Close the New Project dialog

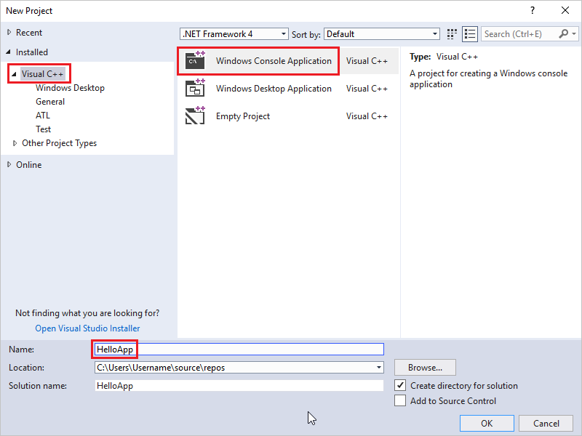(565, 10)
